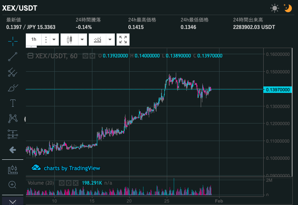The height and width of the screenshot is (205, 298).
Task: Select the crosshair cursor tool
Action: (x=13, y=41)
